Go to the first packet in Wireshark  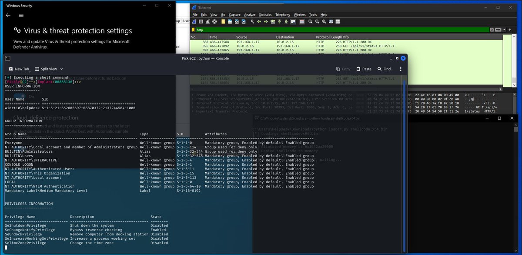[x=279, y=21]
